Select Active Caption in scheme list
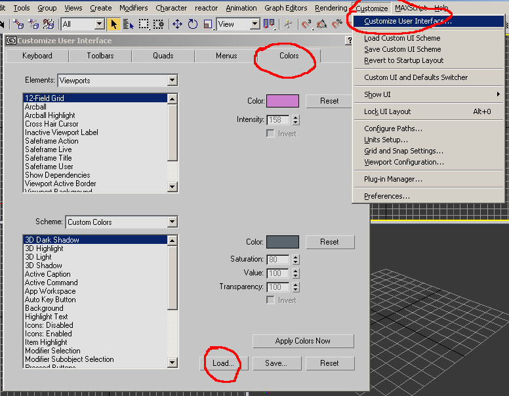Image resolution: width=509 pixels, height=396 pixels. 96,274
